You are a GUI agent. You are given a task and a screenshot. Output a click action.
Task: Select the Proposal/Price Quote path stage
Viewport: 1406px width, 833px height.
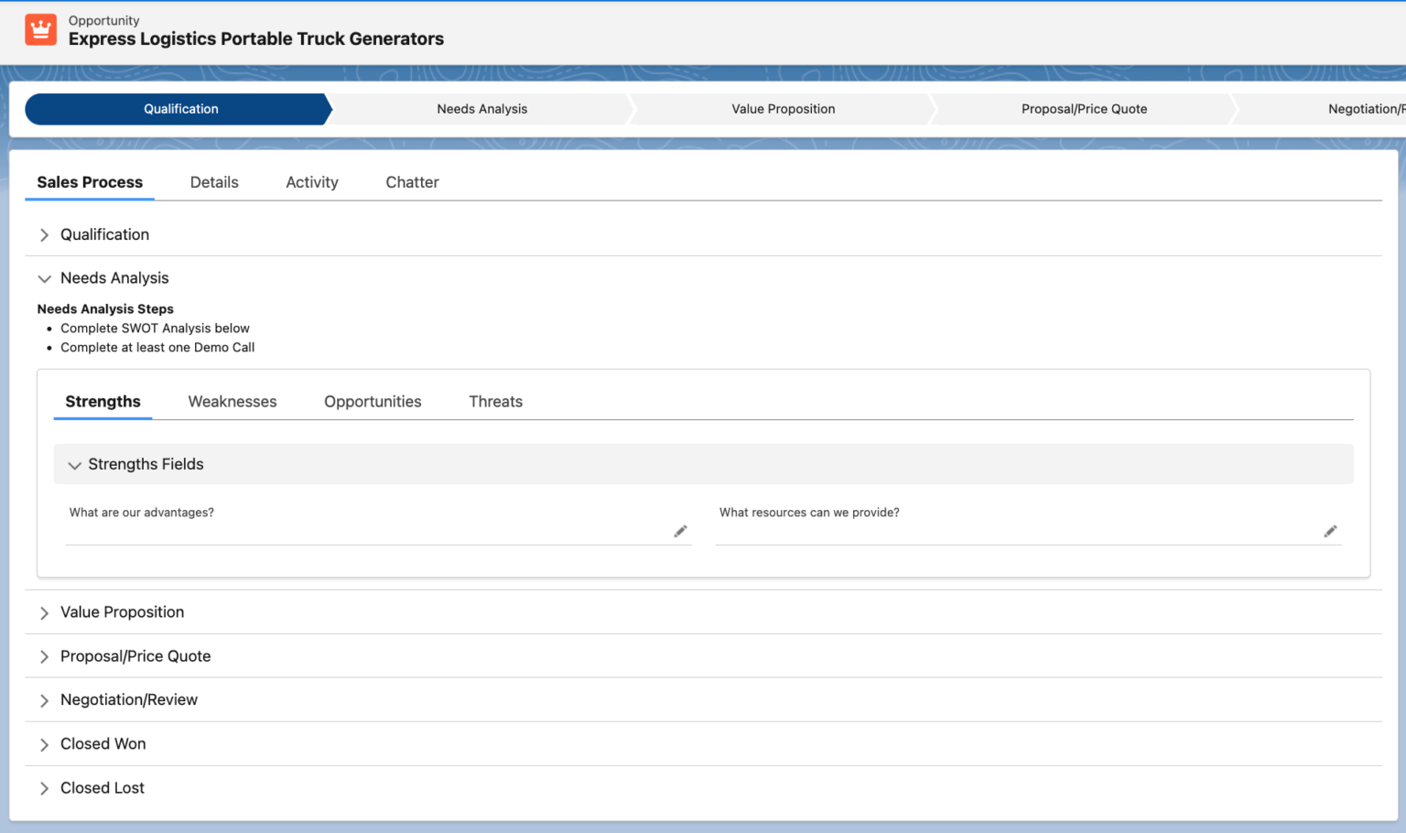click(x=1084, y=109)
